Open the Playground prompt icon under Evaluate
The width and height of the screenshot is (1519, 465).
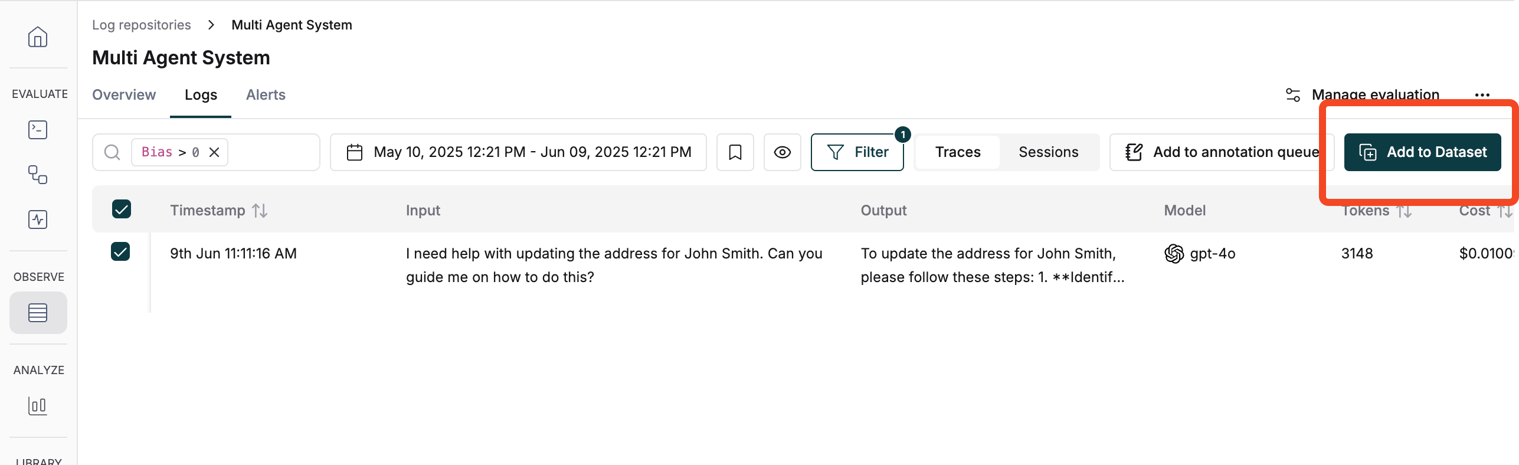pos(37,130)
